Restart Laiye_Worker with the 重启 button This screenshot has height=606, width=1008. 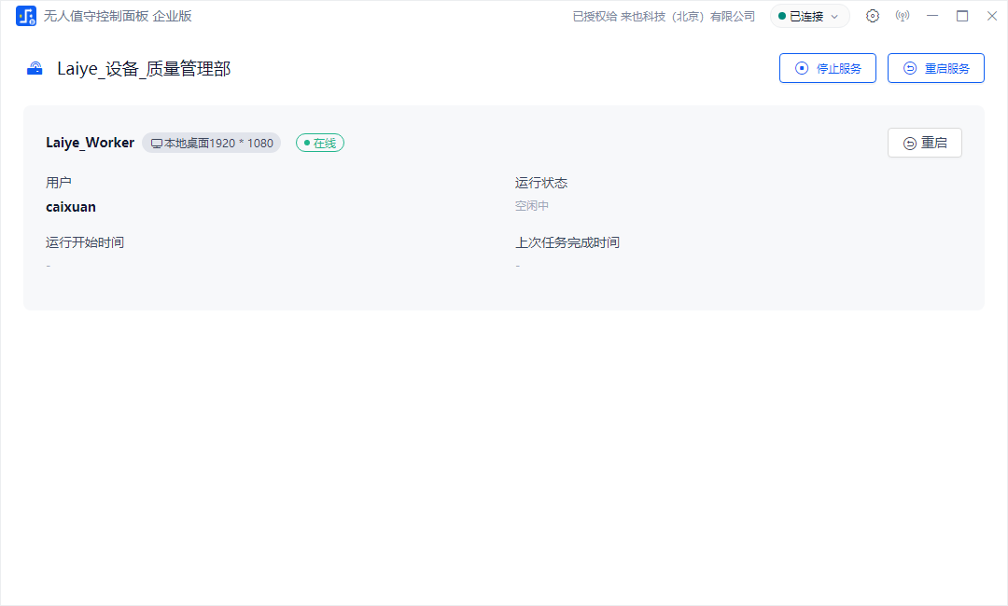click(x=924, y=143)
